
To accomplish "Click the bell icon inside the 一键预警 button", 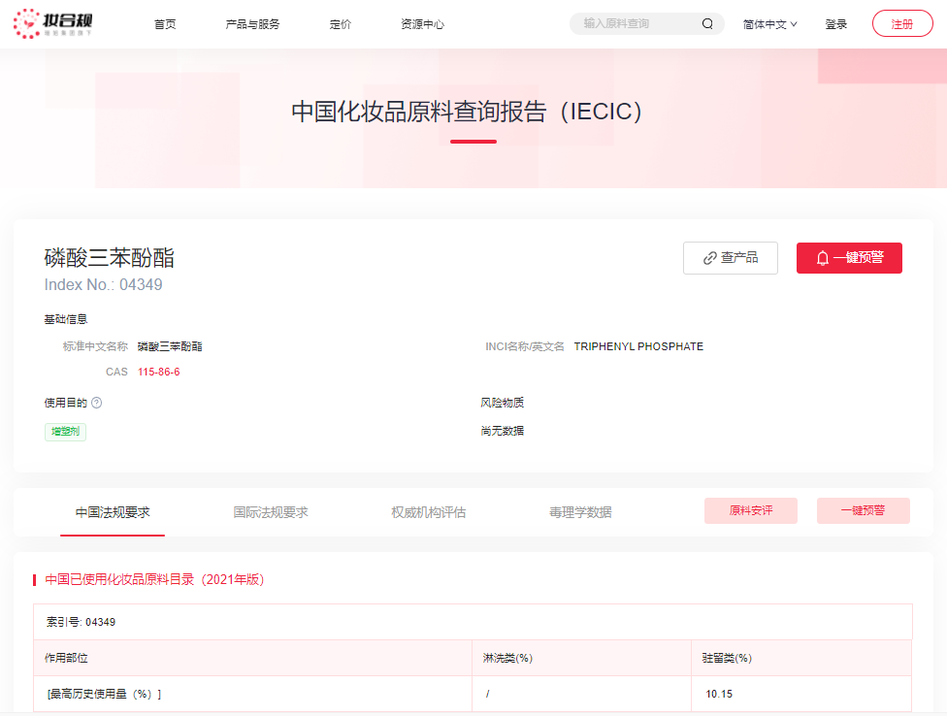I will pos(822,258).
